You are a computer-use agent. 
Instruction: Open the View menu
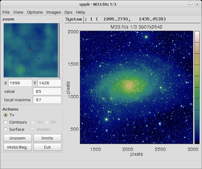click(x=18, y=12)
